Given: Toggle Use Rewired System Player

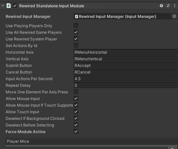Looking at the screenshot, I should pos(76,39).
